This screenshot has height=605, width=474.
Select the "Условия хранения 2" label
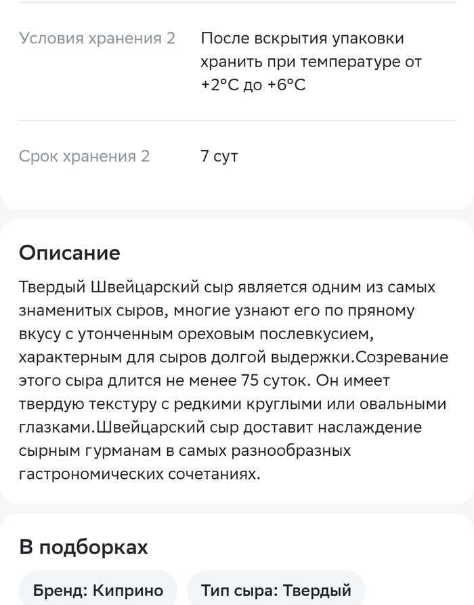[97, 39]
